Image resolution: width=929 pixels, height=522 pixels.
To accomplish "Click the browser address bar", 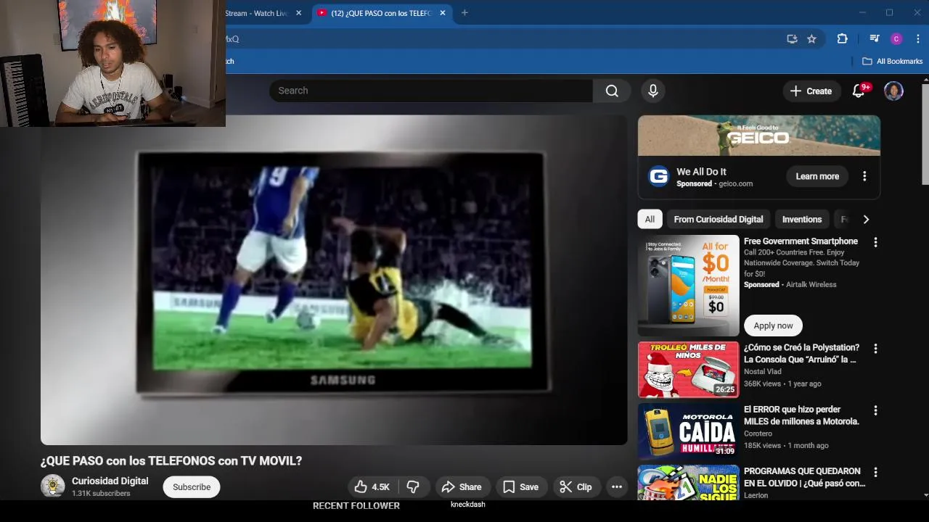I will (x=501, y=39).
